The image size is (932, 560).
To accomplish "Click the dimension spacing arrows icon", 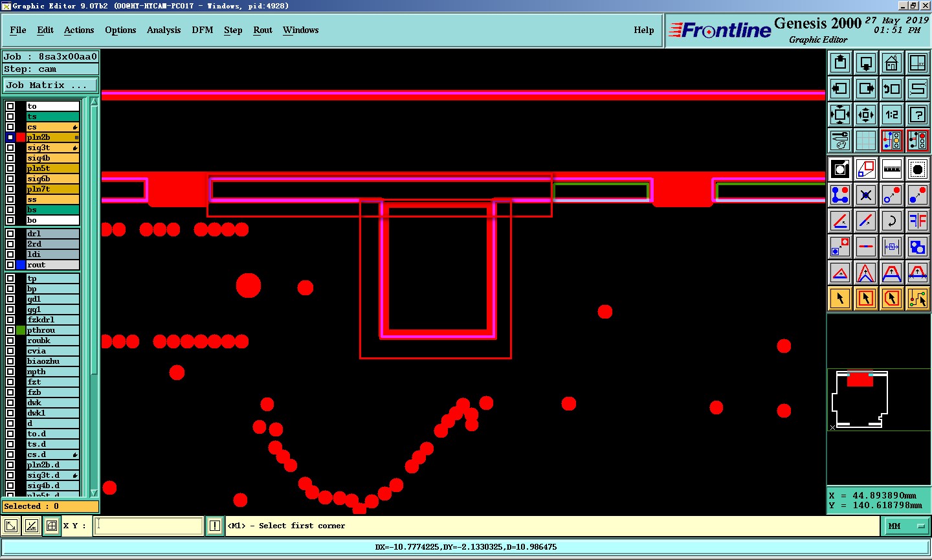I will (891, 247).
